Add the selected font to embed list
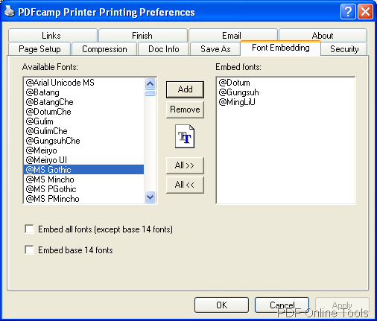The image size is (377, 321). pos(185,89)
